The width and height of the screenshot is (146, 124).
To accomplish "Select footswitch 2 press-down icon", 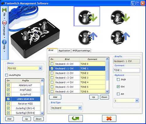I will pos(120,17).
